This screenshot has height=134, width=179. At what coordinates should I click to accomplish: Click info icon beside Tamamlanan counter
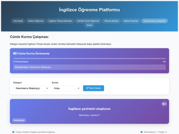coord(142,132)
